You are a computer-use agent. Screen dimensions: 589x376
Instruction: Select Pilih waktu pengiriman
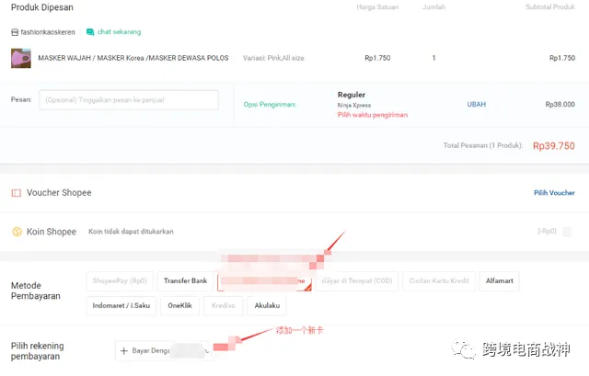pyautogui.click(x=372, y=115)
